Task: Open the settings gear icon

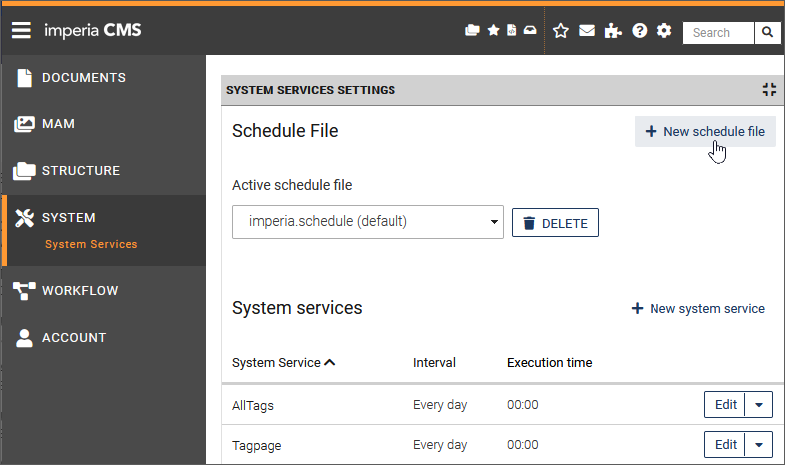Action: tap(664, 31)
